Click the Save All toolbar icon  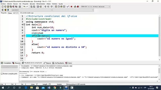click(x=11, y=7)
